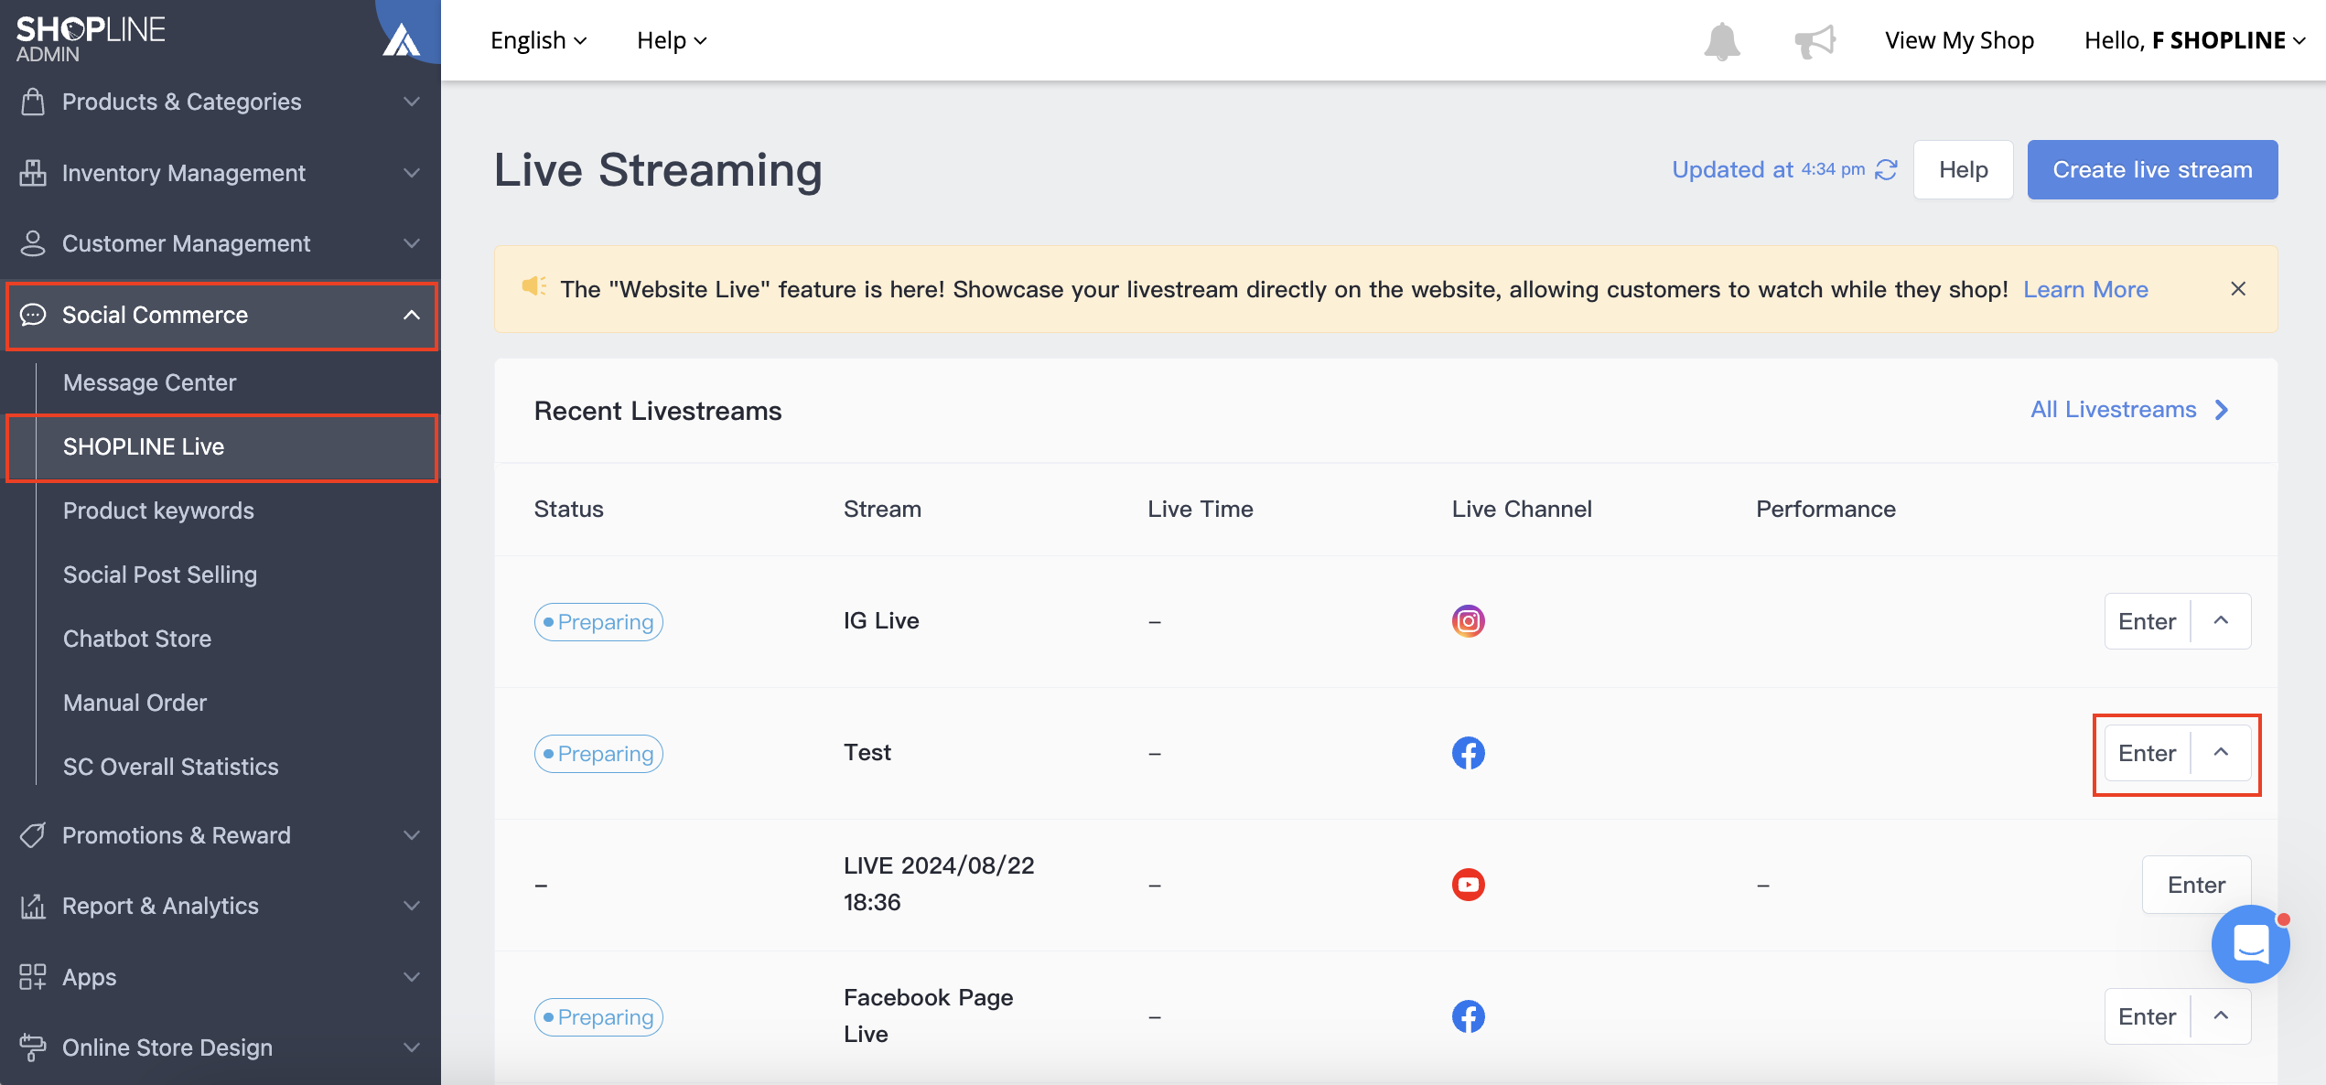Click the Preparing badge in IG Live row
2326x1085 pixels.
tap(598, 622)
